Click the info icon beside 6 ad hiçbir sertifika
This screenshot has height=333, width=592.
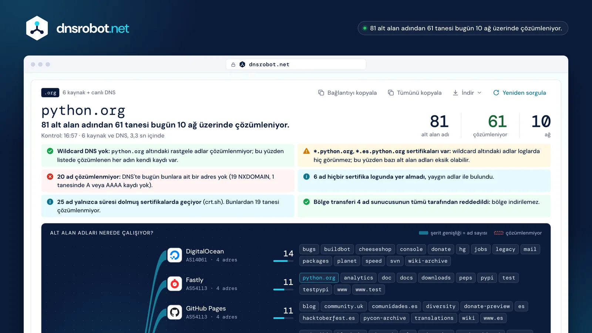(x=306, y=176)
